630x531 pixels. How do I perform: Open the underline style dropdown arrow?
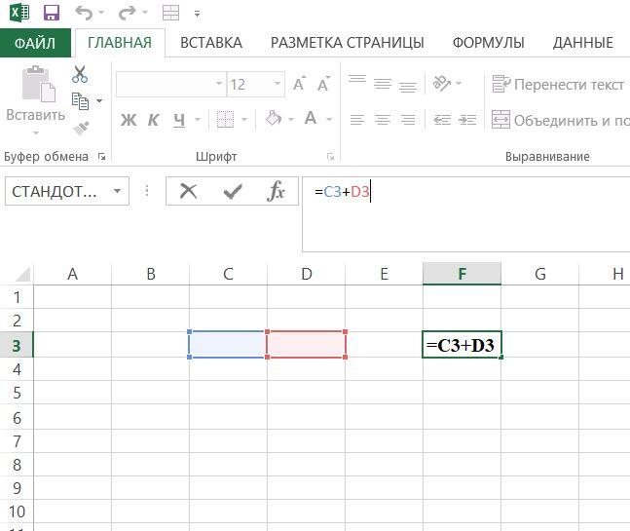[198, 120]
